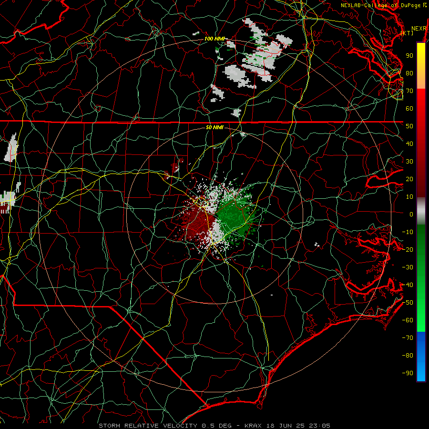Click the 18 JUN 25 date in caption

click(x=286, y=426)
